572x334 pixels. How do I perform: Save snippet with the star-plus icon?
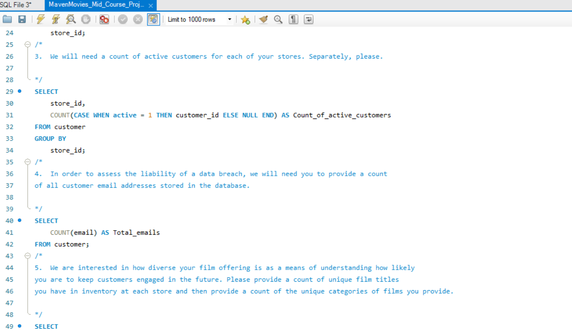[x=245, y=19]
